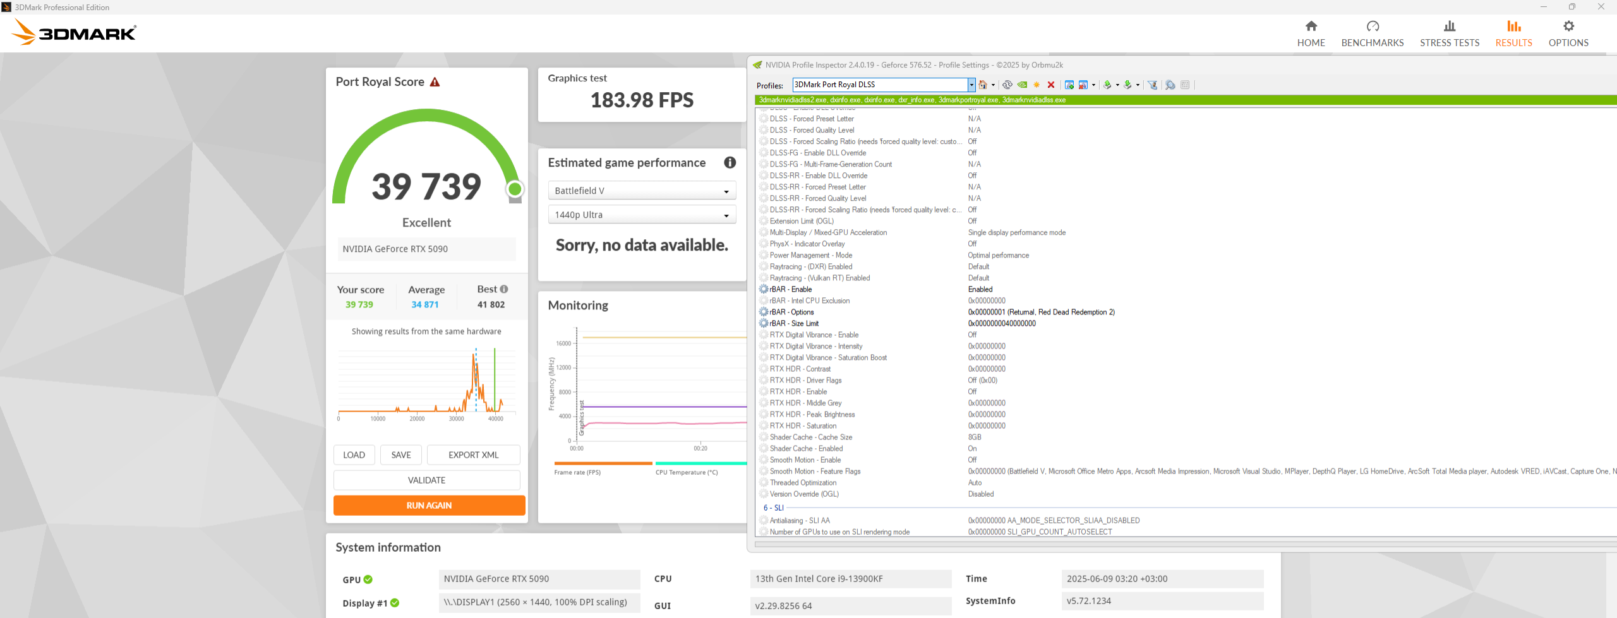The height and width of the screenshot is (618, 1617).
Task: Expand the remove application dropdown arrow
Action: [x=1093, y=85]
